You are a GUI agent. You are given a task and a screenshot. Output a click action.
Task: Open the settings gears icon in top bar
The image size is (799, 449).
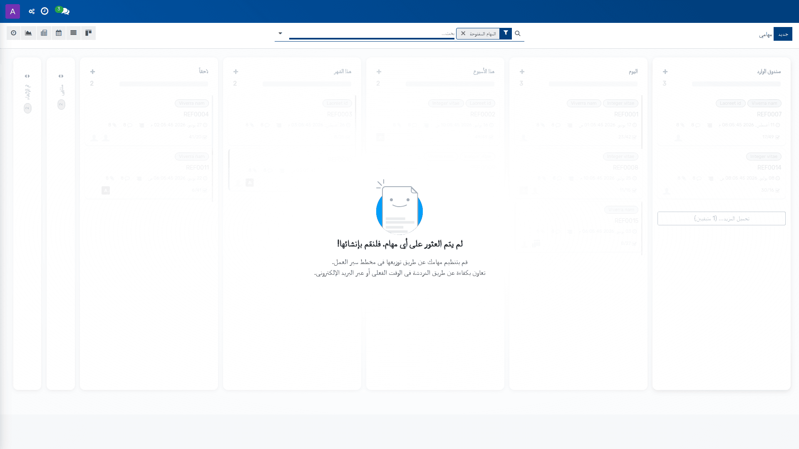32,11
